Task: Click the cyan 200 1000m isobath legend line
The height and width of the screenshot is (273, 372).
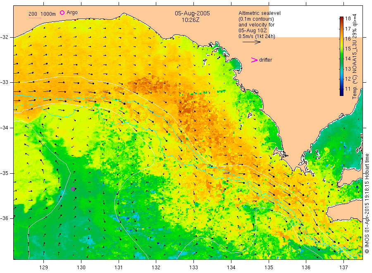Action: click(35, 18)
